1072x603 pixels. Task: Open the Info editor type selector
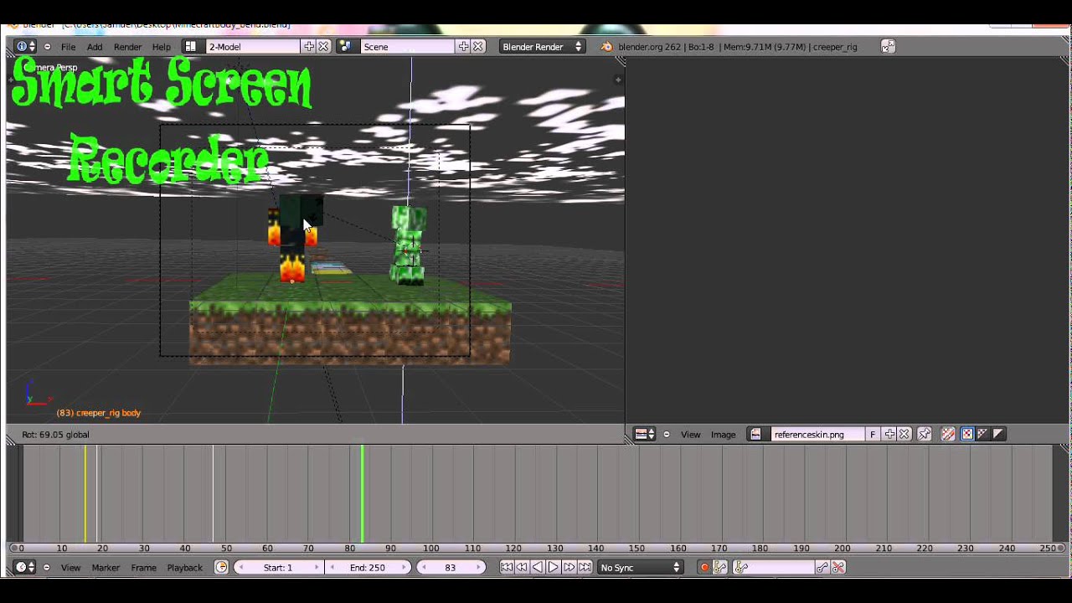(26, 47)
